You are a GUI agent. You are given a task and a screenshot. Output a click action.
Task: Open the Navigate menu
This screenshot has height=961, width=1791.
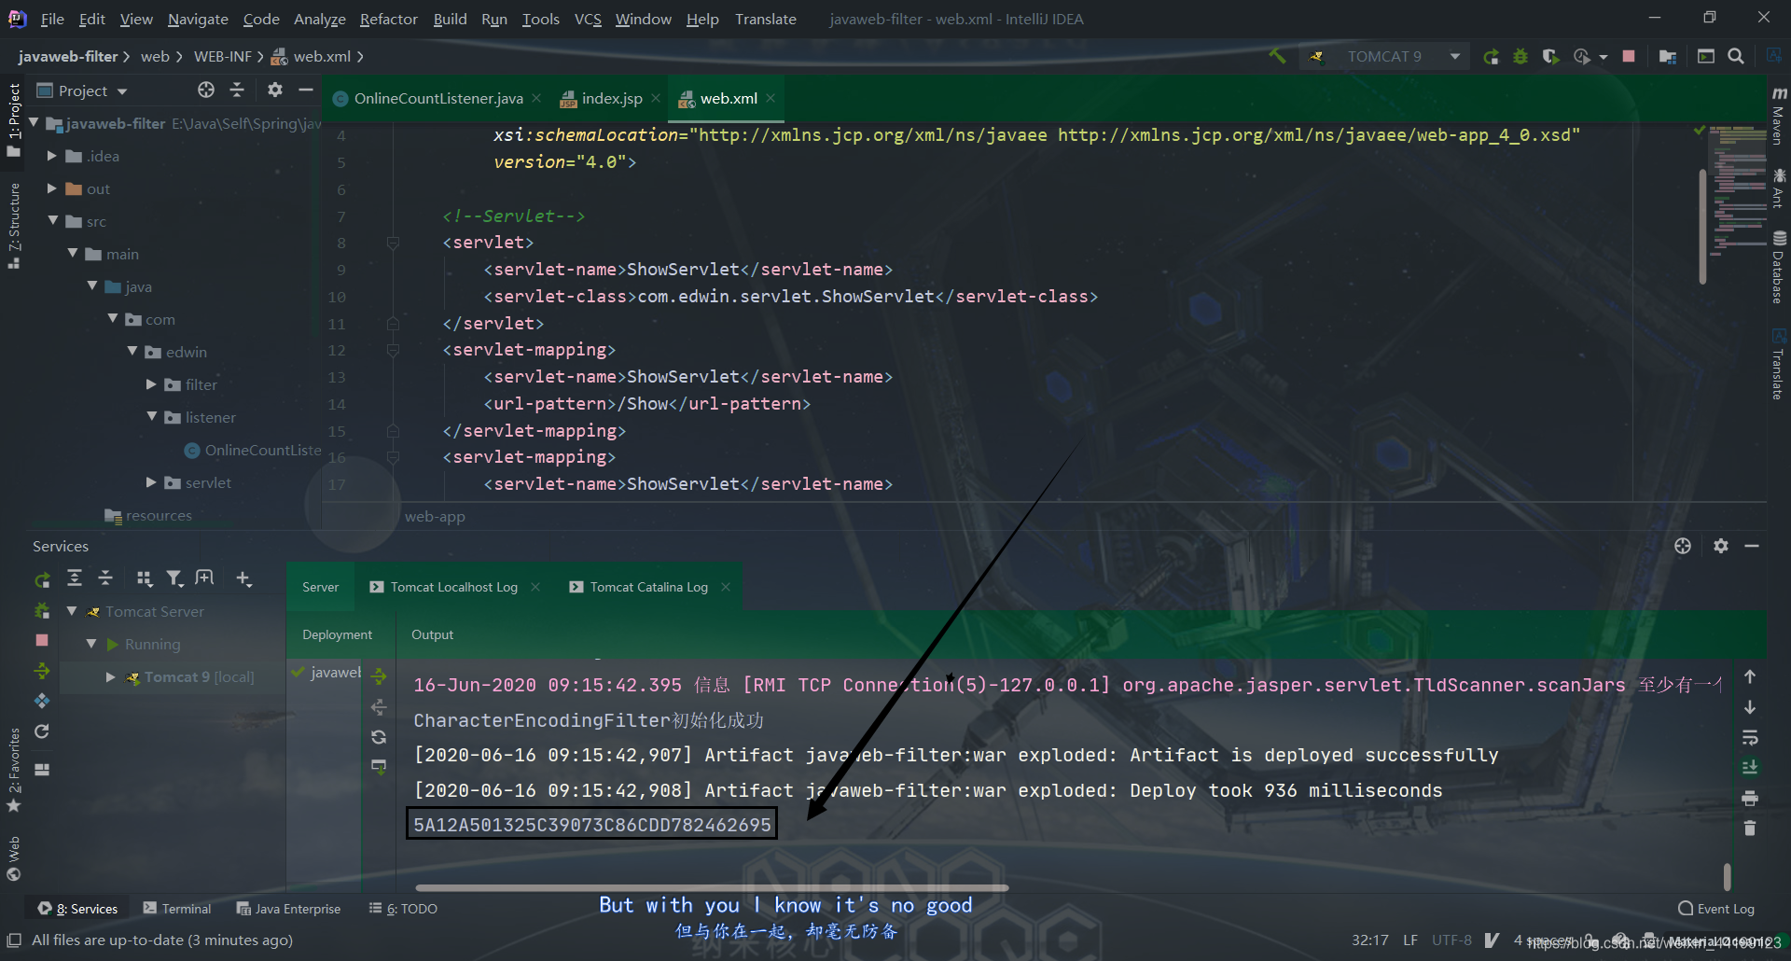(x=198, y=19)
